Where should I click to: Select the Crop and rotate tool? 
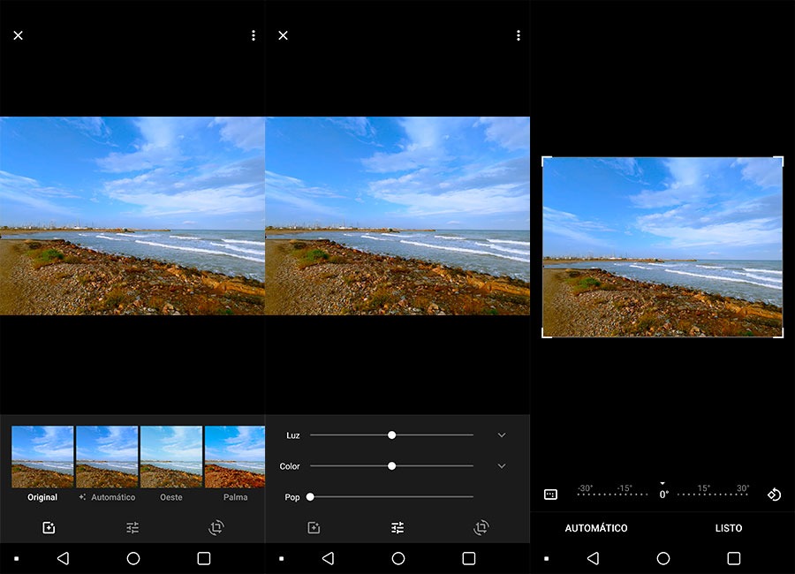pos(217,526)
